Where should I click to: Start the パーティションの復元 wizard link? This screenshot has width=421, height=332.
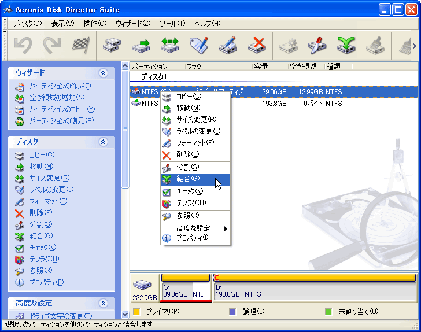[x=61, y=121]
